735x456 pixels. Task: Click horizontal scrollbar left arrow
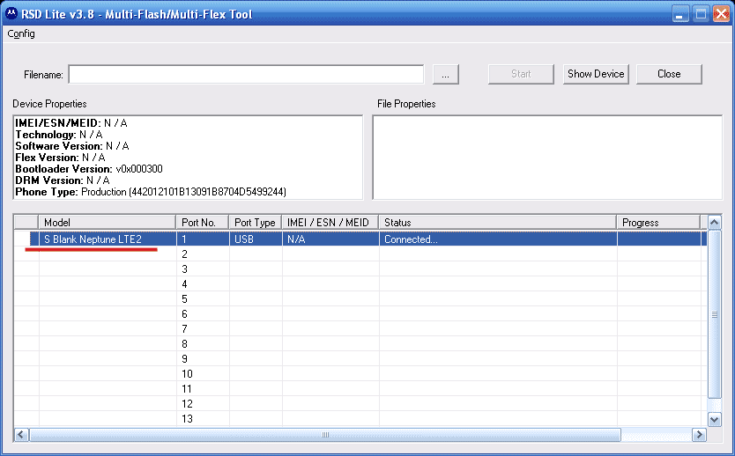pos(21,435)
